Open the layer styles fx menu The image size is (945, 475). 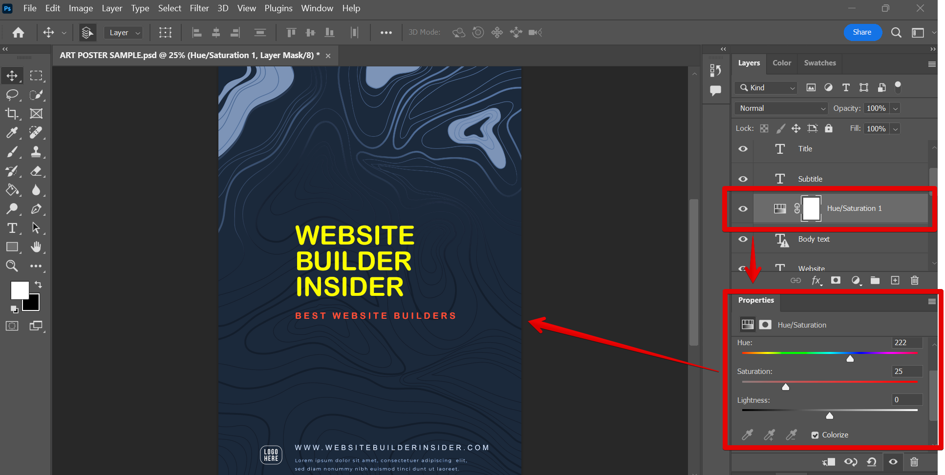pos(816,280)
